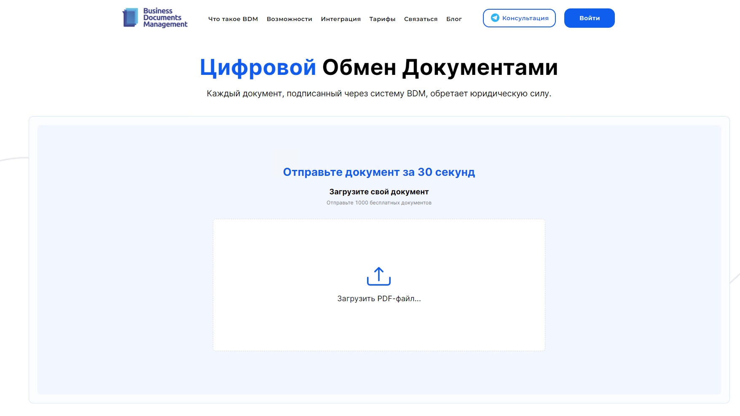Click the Цифровой Обмен Документами headline

[x=379, y=67]
